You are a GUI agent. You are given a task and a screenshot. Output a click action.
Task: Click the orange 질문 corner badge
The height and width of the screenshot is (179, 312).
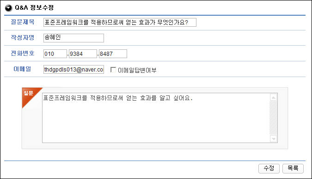coord(30,95)
